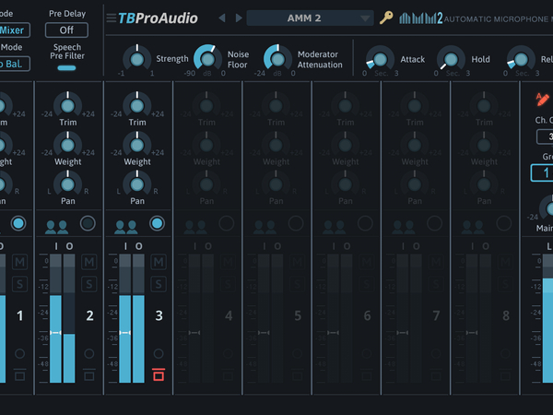Viewport: 553px width, 415px height.
Task: Click the Strength knob
Action: pos(137,59)
